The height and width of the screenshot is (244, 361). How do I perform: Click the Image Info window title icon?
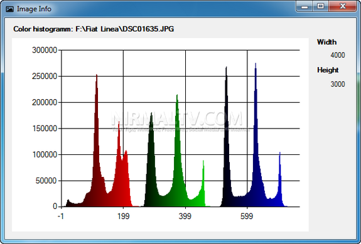coord(9,9)
